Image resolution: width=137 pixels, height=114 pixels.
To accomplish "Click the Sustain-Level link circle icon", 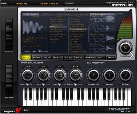I will 59,84.
